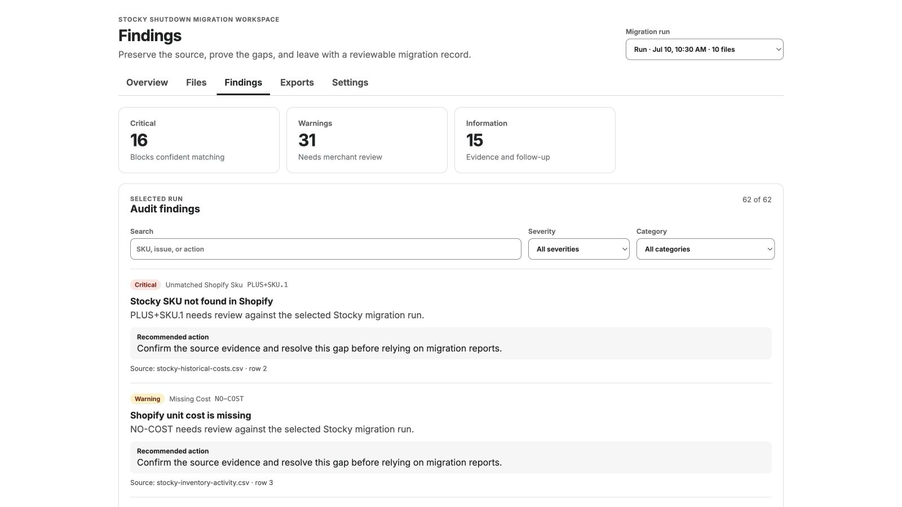
Task: Focus the SKU, issue, or action search field
Action: [325, 249]
